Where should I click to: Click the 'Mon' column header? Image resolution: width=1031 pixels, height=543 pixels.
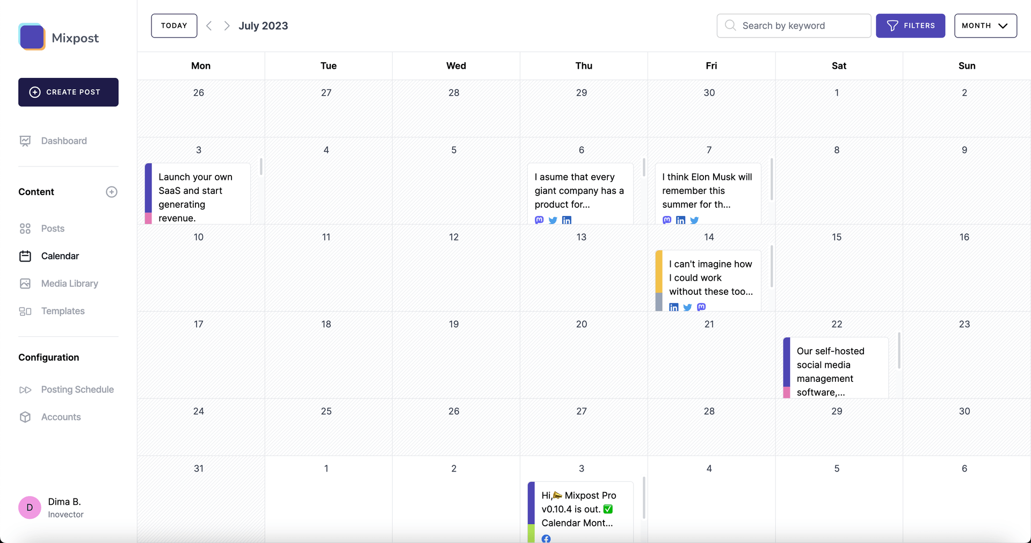201,66
